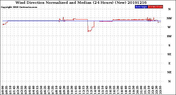Click the "17:30" time axis label
Image resolution: width=176 pixels, height=95 pixels.
click(118, 90)
